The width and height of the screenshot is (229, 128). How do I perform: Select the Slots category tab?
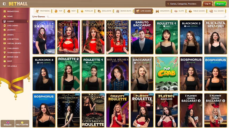click(179, 11)
